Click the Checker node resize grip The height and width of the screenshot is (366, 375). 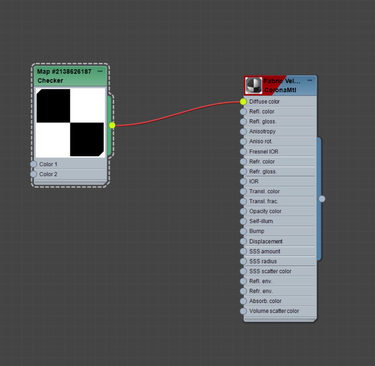tap(103, 182)
